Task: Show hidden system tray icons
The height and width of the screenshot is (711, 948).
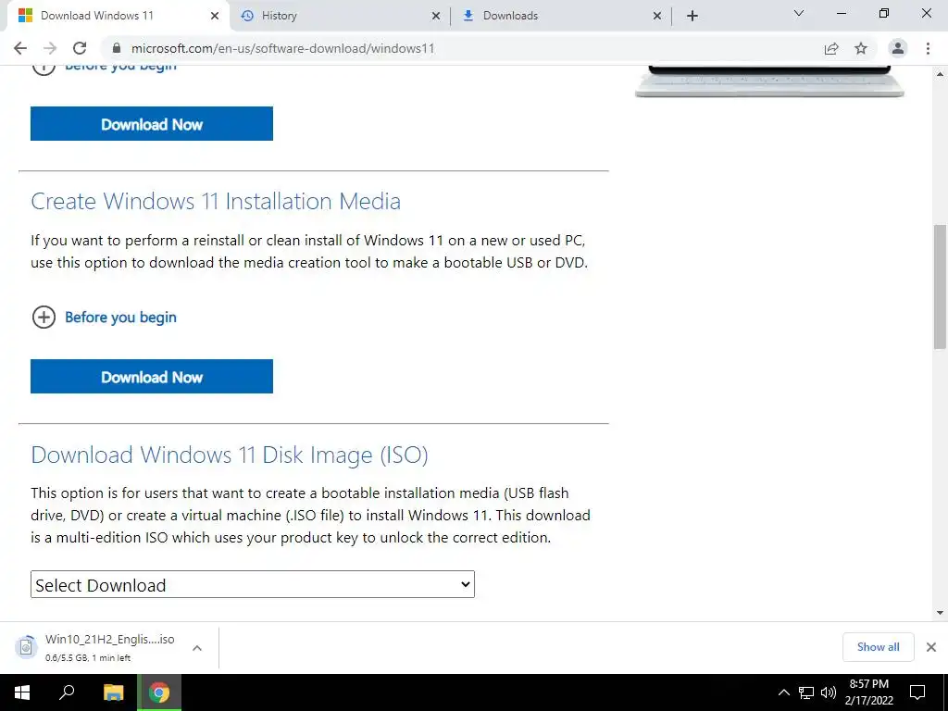Action: coord(783,692)
